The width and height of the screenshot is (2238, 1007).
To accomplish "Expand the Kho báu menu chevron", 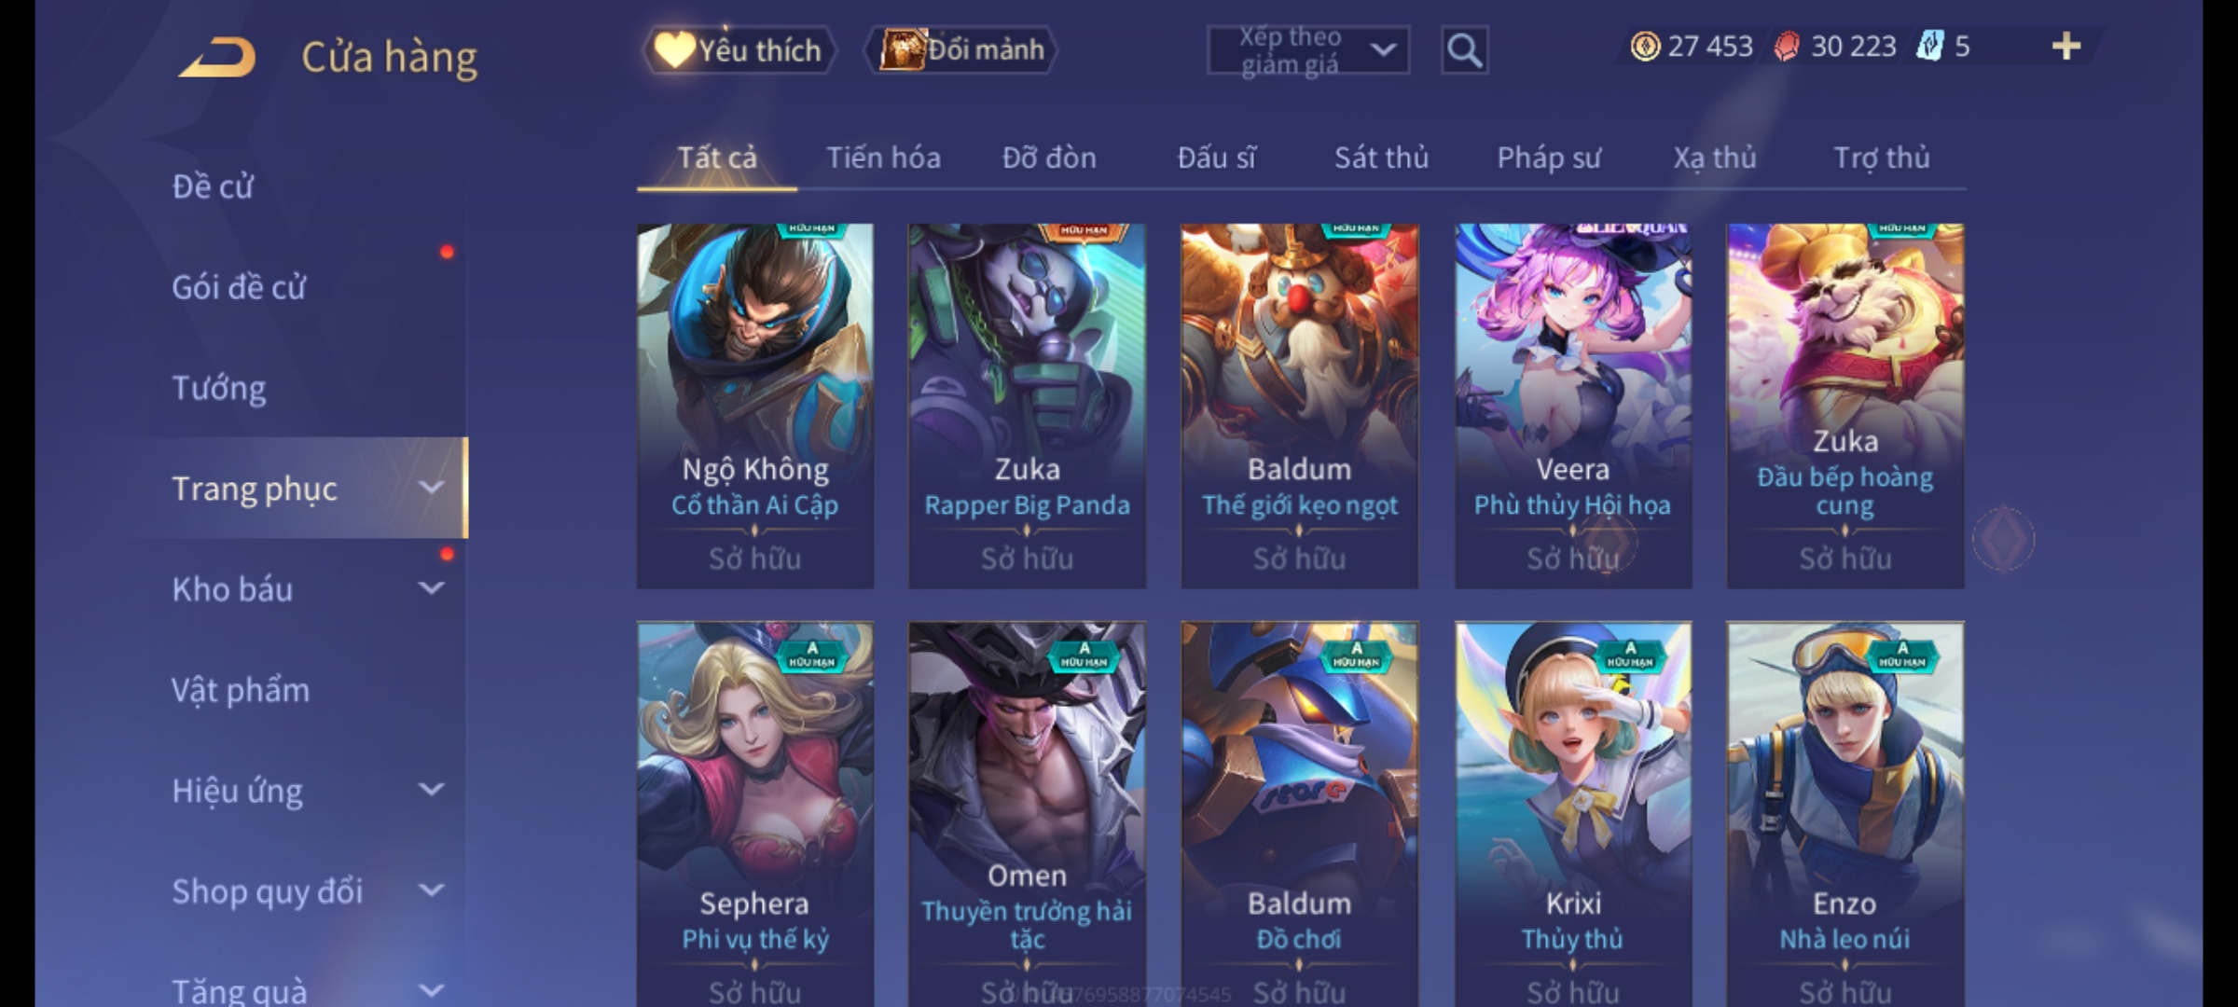I will coord(431,588).
